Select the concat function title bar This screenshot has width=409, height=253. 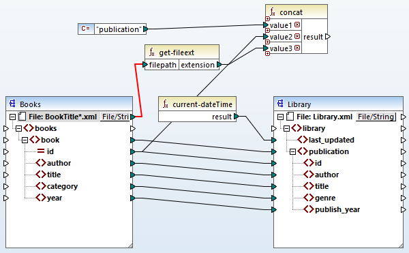coord(297,12)
